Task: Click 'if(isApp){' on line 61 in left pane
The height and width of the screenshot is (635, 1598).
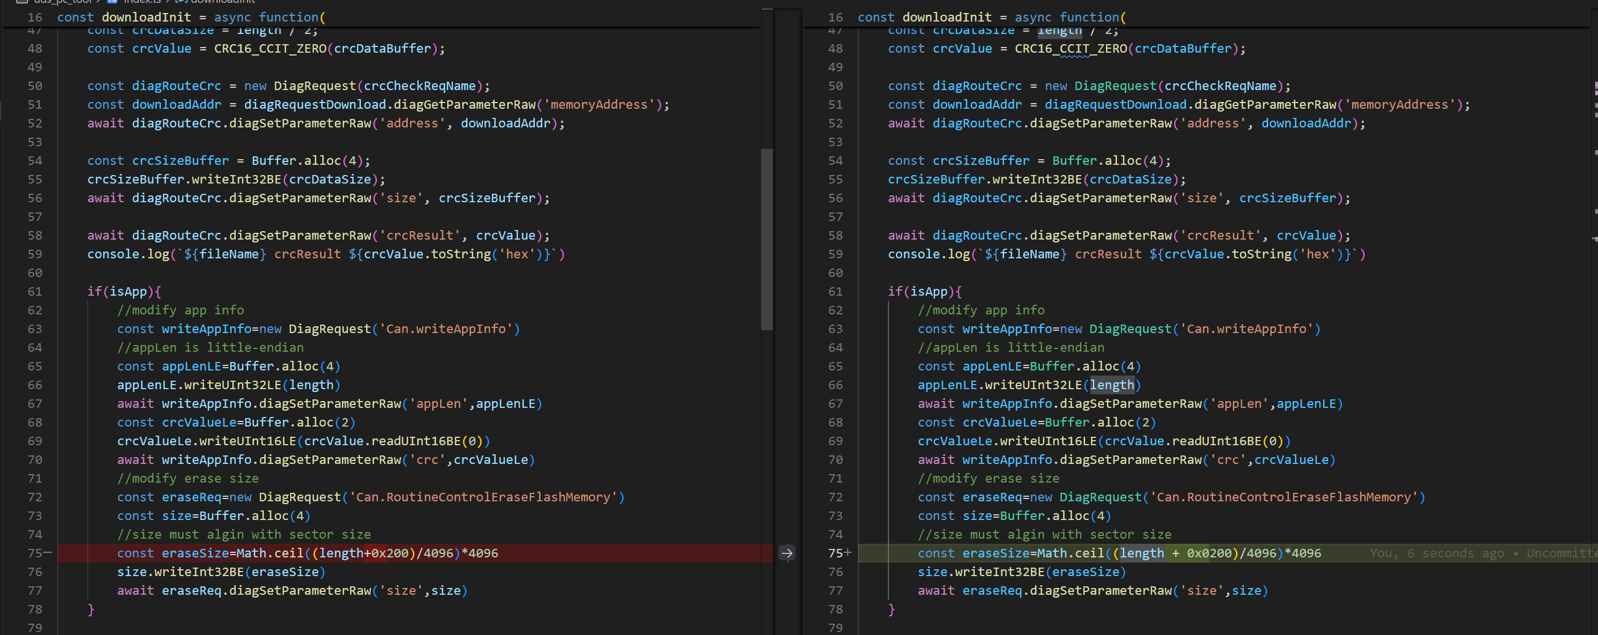Action: (124, 292)
